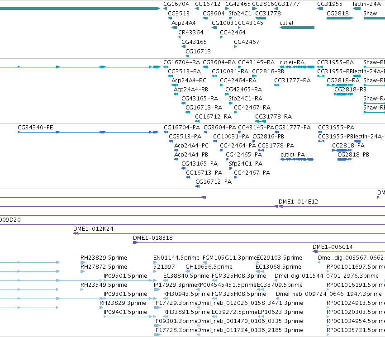Select the Acp24A4 gene label
Screen dimensions: 385x337
click(x=183, y=23)
